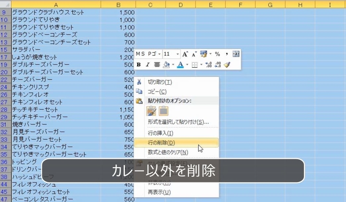Click the Grow Font icon

click(x=184, y=54)
